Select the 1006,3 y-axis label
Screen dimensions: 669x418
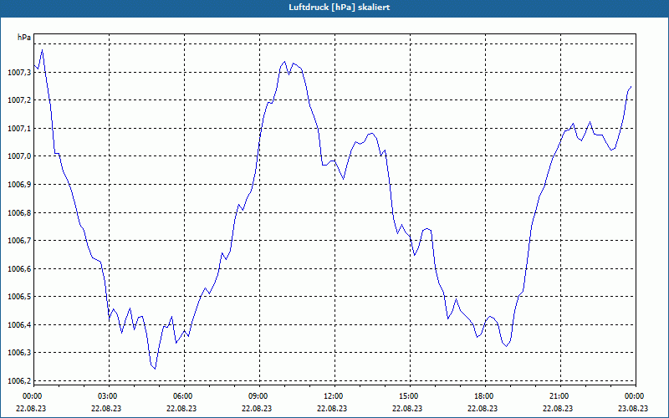click(19, 353)
